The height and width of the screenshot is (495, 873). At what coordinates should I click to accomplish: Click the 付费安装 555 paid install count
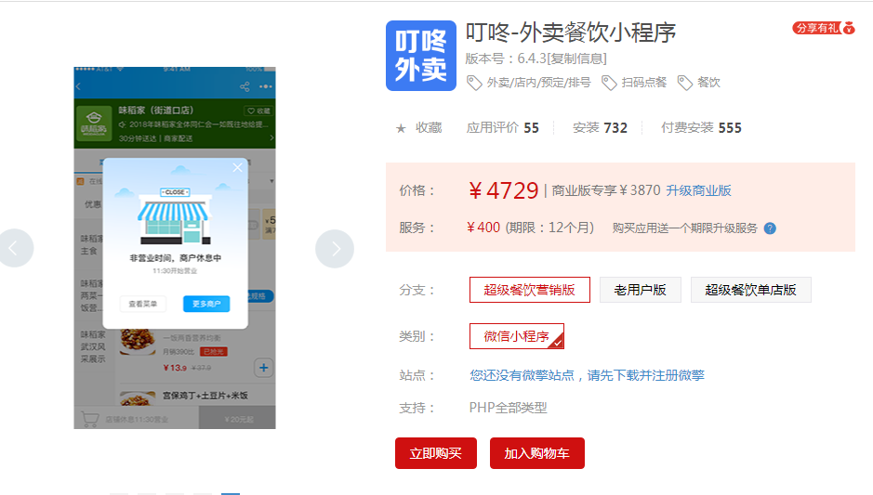click(701, 128)
